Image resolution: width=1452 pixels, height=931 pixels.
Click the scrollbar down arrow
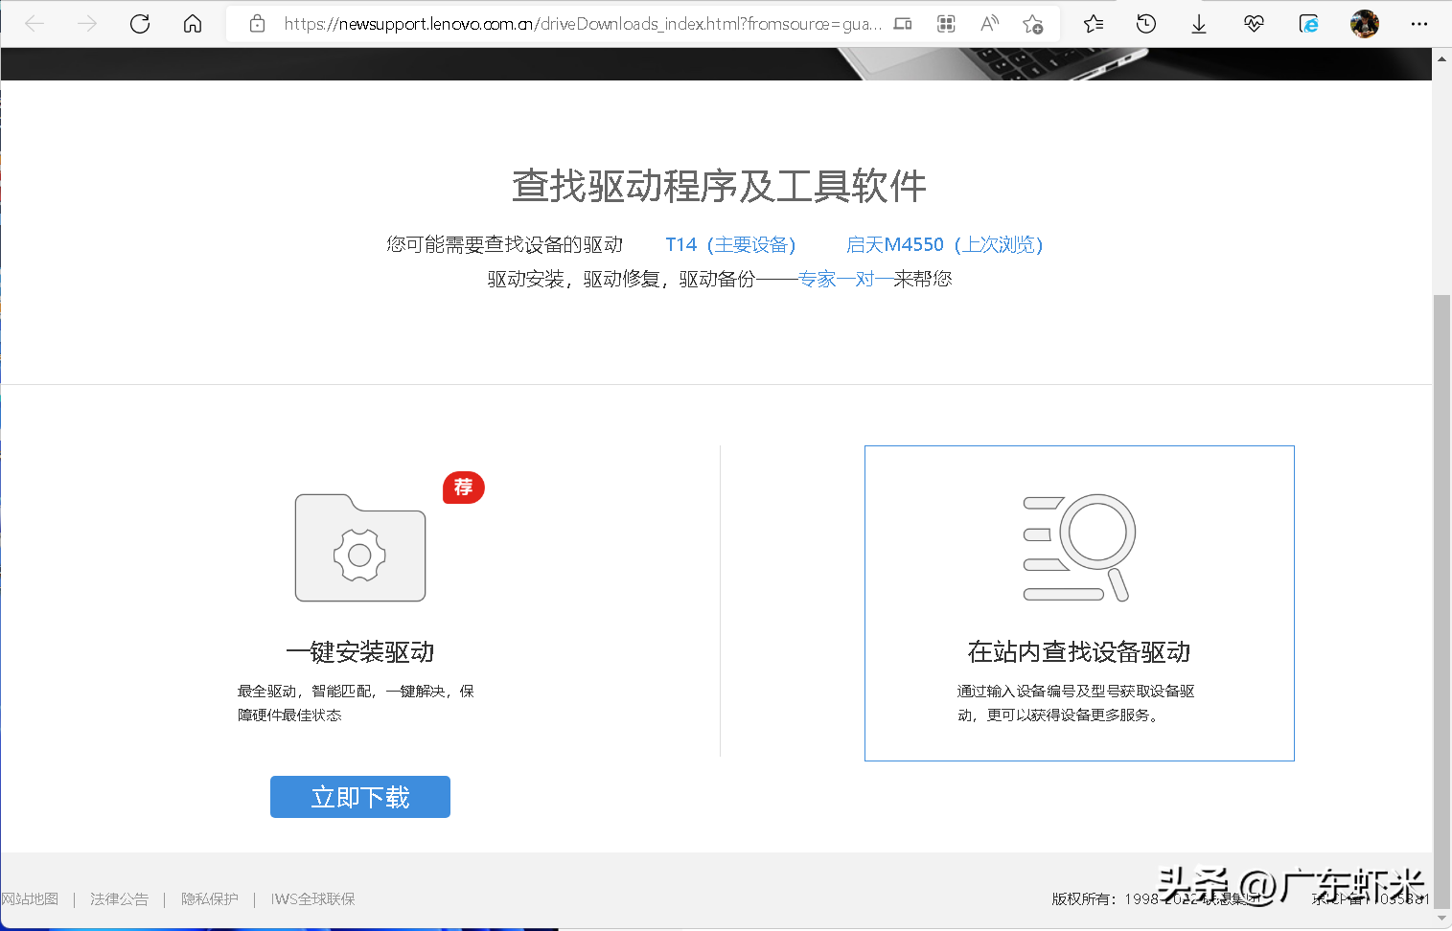pyautogui.click(x=1441, y=918)
